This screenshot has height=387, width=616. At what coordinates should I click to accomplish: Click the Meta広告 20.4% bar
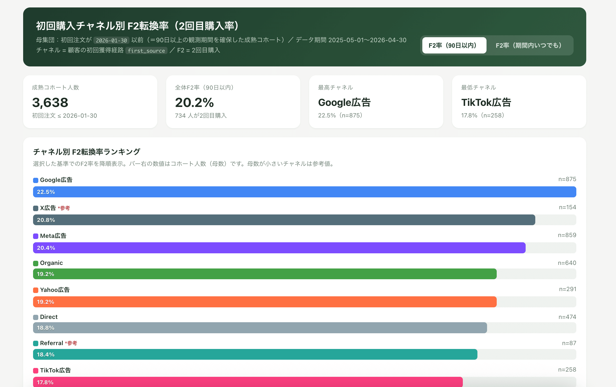(279, 248)
